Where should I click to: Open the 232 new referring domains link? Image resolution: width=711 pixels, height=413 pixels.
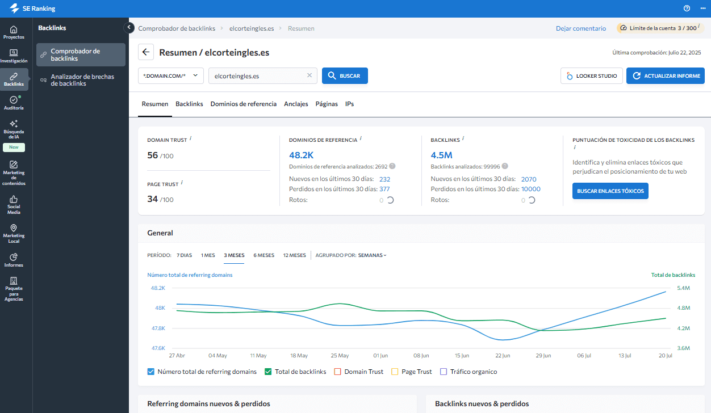[384, 179]
